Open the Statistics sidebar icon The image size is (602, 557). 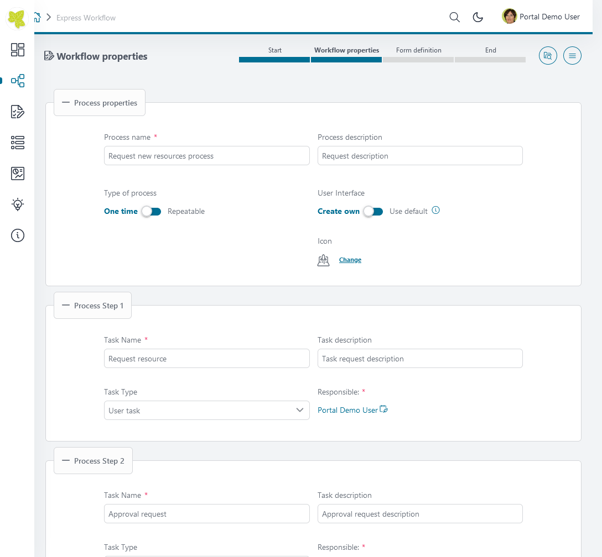pyautogui.click(x=18, y=174)
